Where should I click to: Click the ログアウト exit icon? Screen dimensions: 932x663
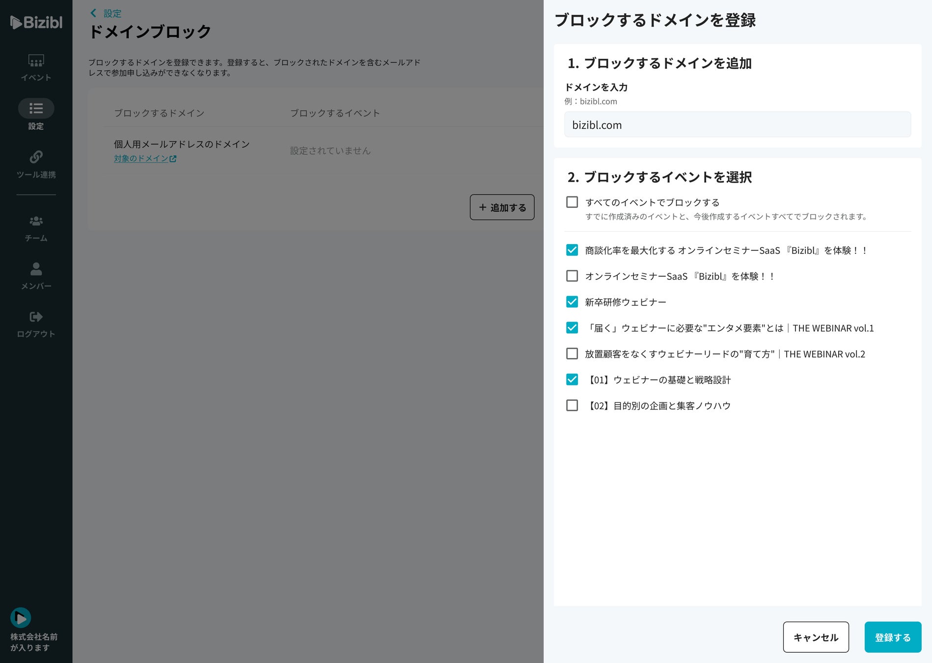[x=36, y=317]
